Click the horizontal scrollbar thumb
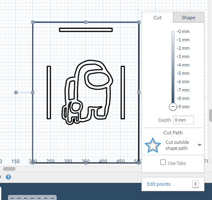Screen dimensions: 212x200 point(9,169)
